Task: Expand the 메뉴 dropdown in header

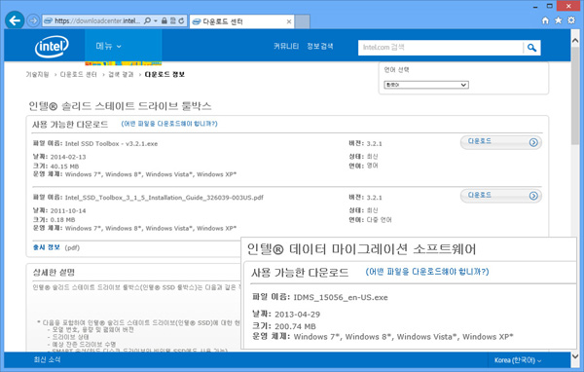Action: 108,46
